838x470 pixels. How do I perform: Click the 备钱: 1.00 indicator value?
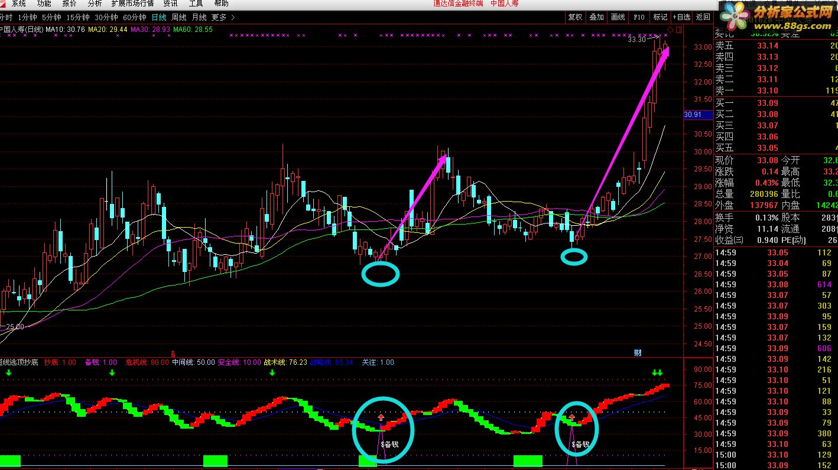[x=100, y=362]
